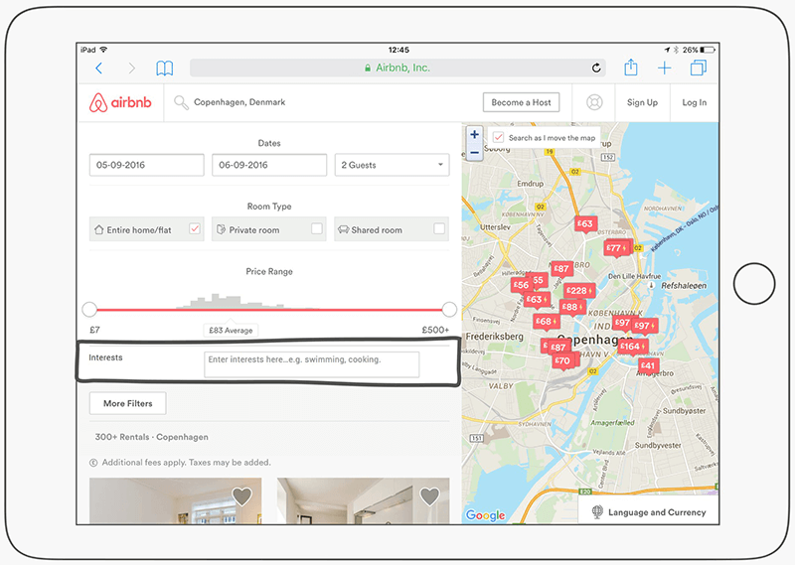
Task: Tap the Safari address bar Airbnb, Inc.
Action: point(397,68)
